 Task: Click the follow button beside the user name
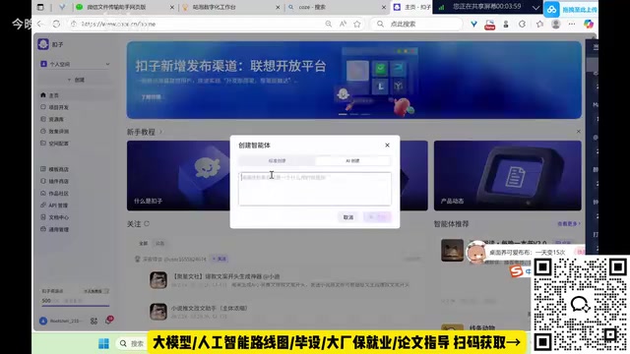(220, 259)
